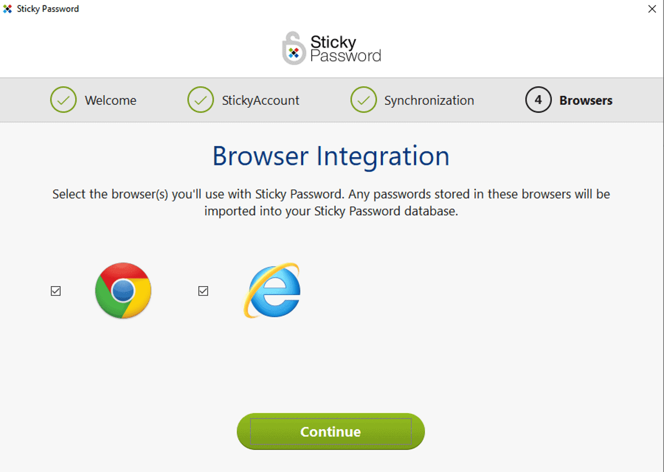Go to the StickyAccount step
The height and width of the screenshot is (472, 664).
[x=261, y=101]
